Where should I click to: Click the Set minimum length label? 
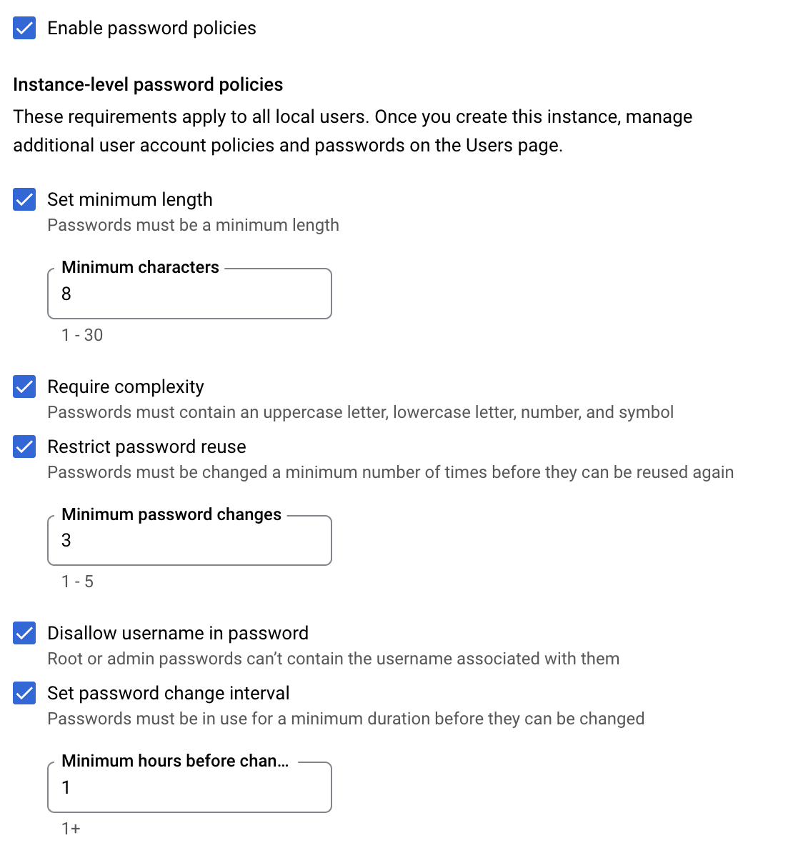(130, 200)
